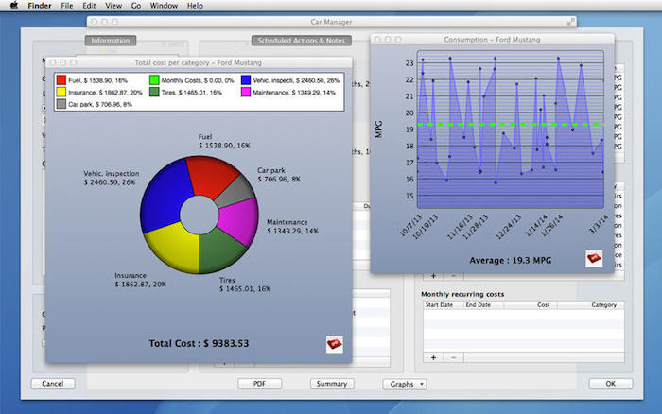Switch to the Information tab
The image size is (662, 414).
(x=111, y=41)
